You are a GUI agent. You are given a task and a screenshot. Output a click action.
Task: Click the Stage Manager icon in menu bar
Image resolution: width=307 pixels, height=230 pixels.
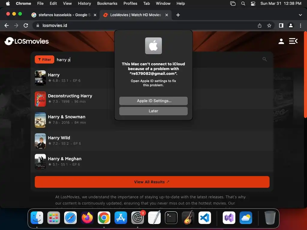233,4
